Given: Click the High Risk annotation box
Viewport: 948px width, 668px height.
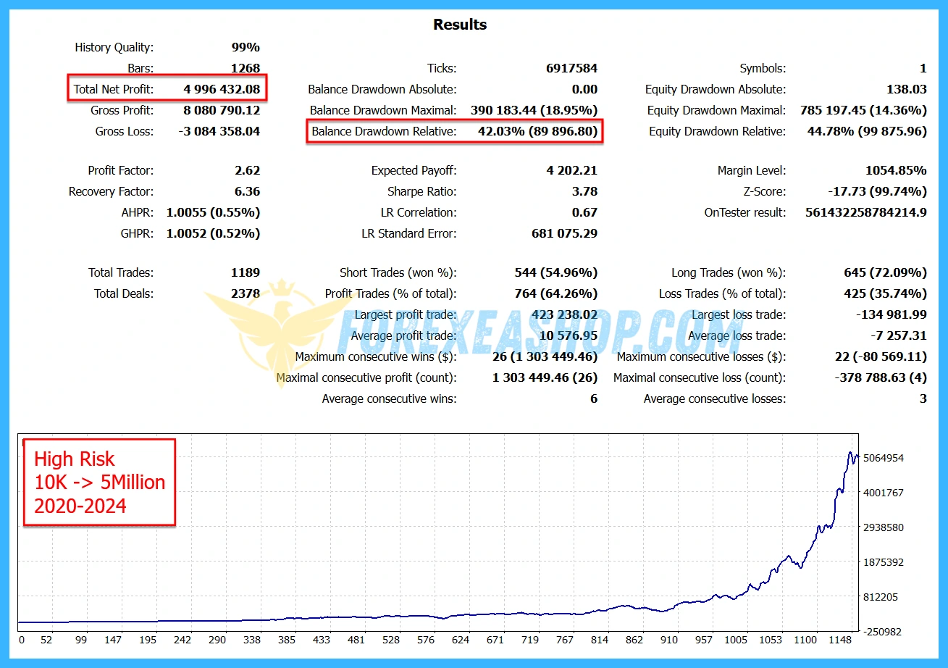Looking at the screenshot, I should tap(99, 482).
